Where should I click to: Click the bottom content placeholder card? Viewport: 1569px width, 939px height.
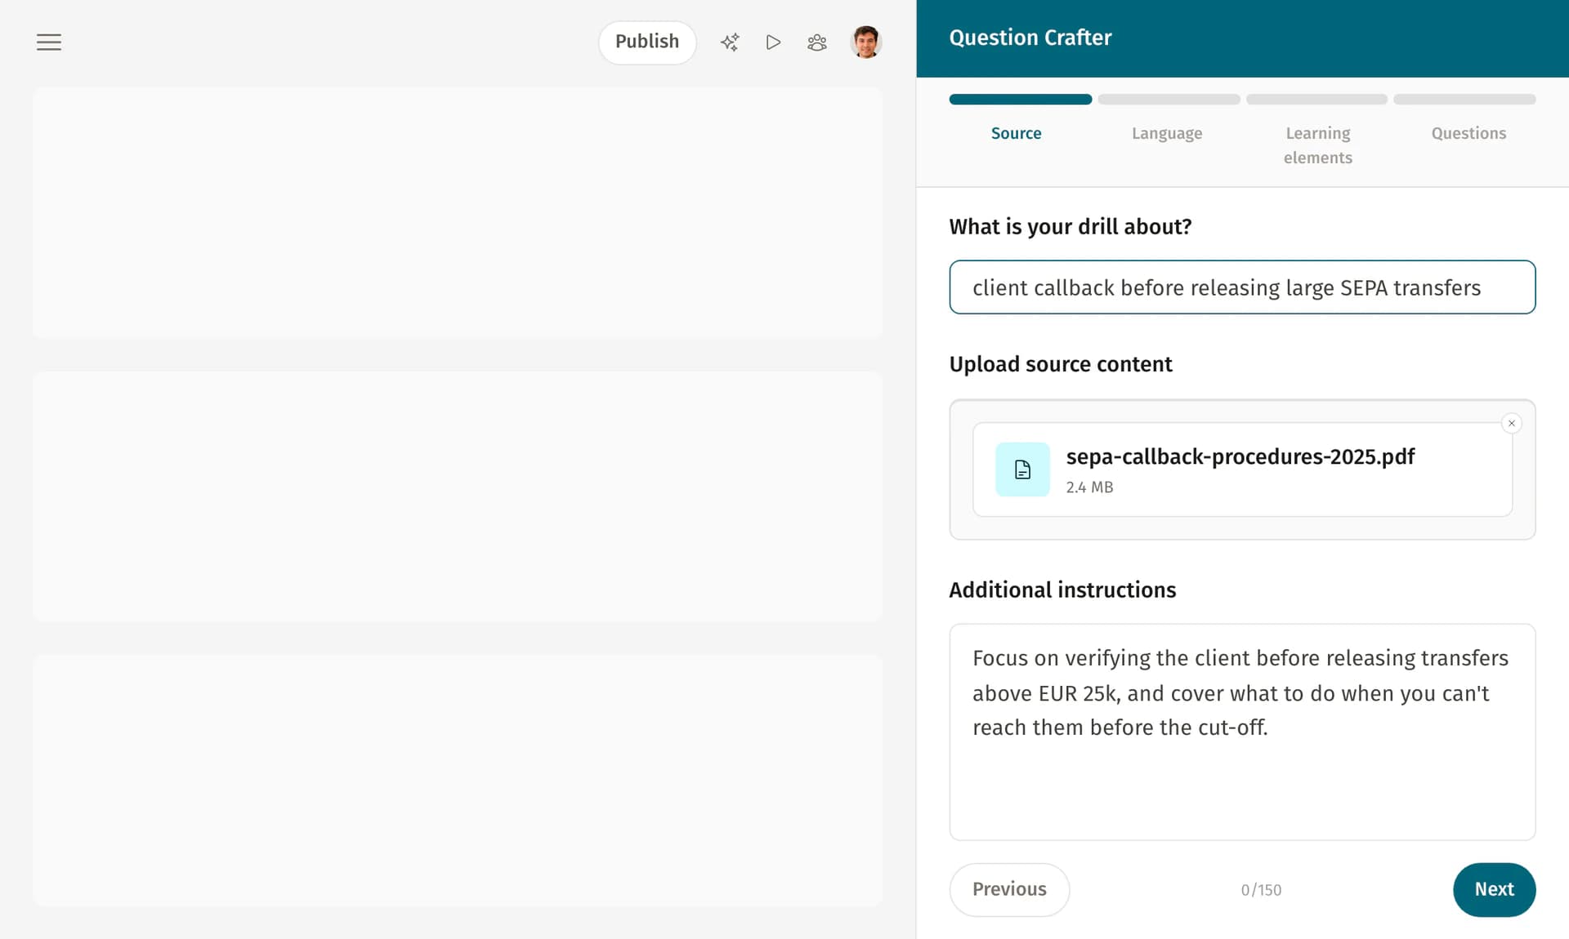click(x=458, y=780)
